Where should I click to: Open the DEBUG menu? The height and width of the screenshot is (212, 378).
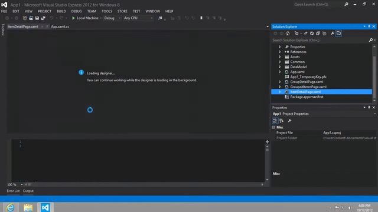[76, 11]
